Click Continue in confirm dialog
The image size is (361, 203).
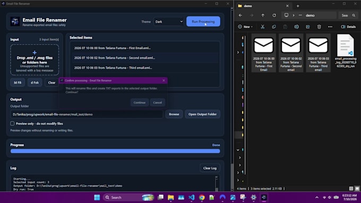[x=140, y=102]
